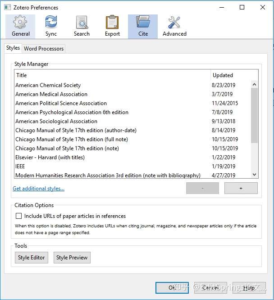Select American Medical Association style
The width and height of the screenshot is (274, 300).
coord(132,94)
